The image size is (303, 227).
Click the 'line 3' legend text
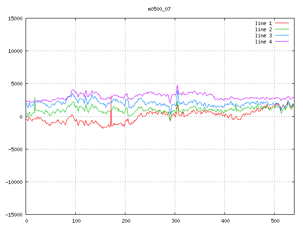point(264,35)
